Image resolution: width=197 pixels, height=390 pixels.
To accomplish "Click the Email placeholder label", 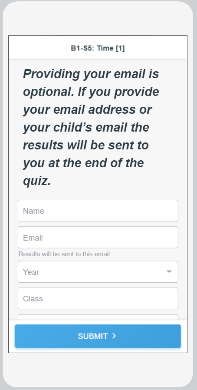I will coord(33,238).
